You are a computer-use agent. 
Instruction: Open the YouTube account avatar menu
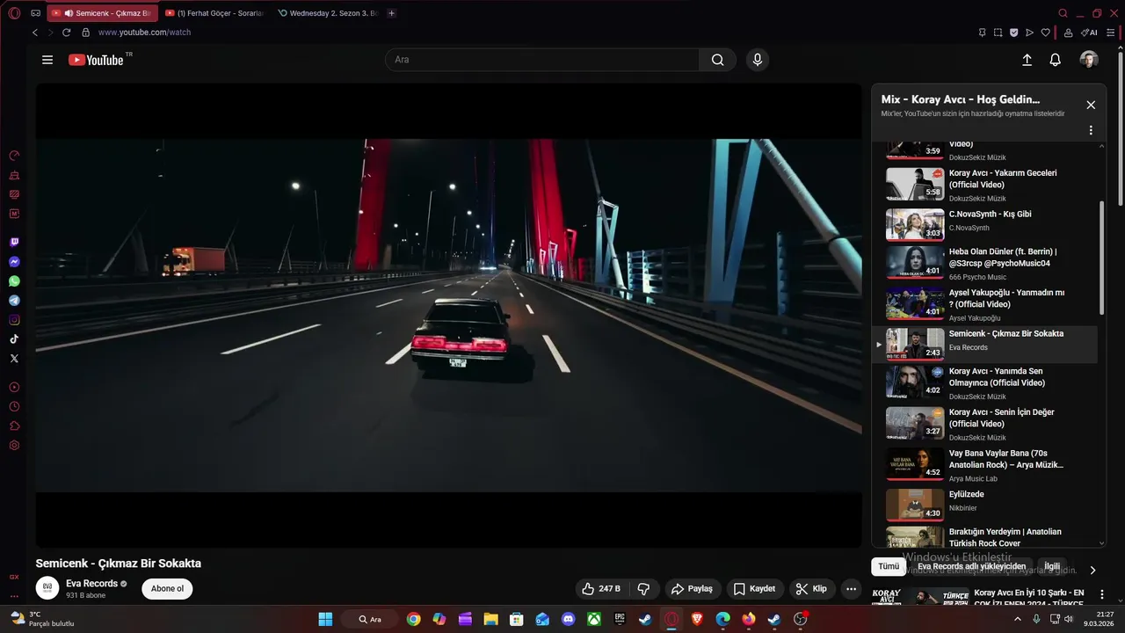1089,60
